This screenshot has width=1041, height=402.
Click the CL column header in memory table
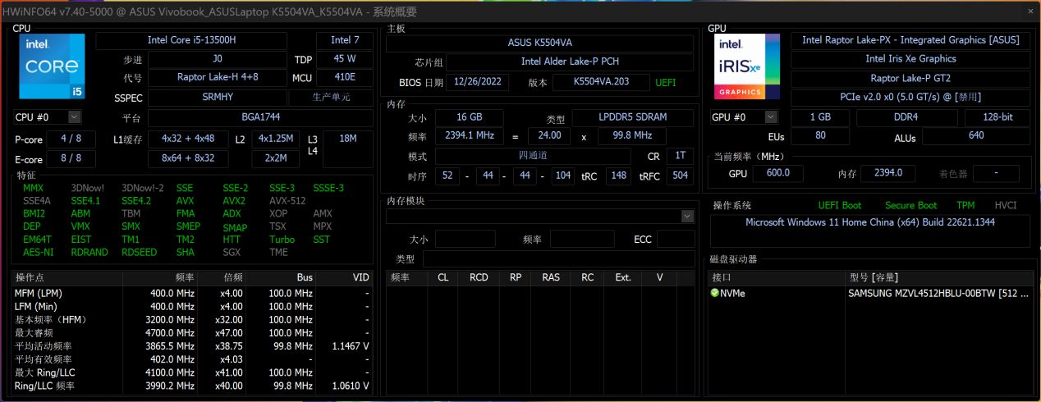click(x=443, y=277)
